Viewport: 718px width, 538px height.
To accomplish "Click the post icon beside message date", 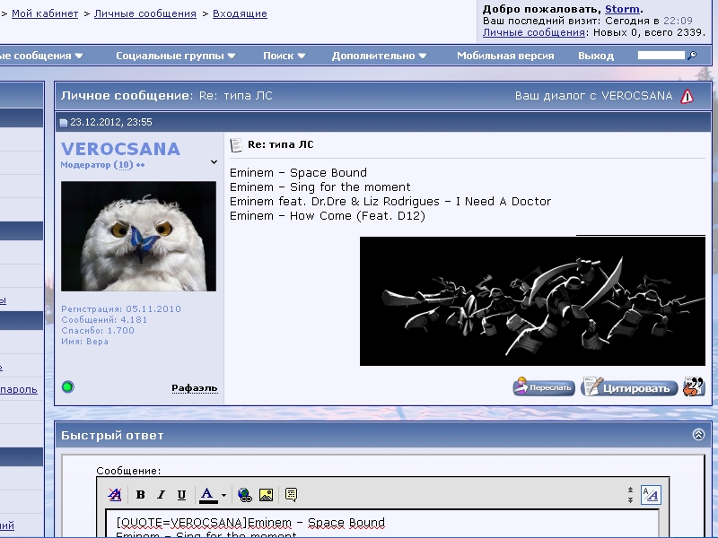I will (64, 123).
